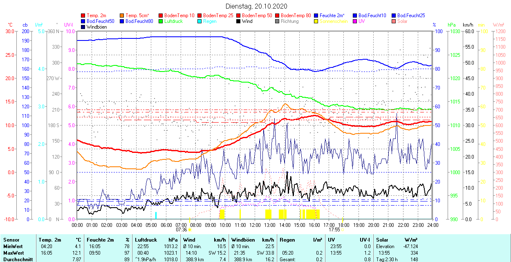Click the gray Richtung legend swatch
Viewport: 511px width, 262px height.
click(x=278, y=21)
